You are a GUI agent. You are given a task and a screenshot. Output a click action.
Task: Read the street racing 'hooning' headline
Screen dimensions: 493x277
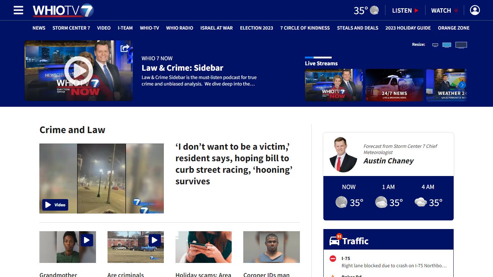[x=234, y=164]
